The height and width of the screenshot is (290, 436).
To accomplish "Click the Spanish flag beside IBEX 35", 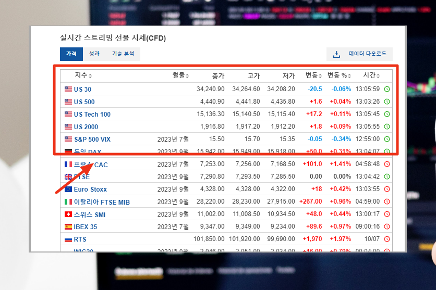I will coord(68,226).
